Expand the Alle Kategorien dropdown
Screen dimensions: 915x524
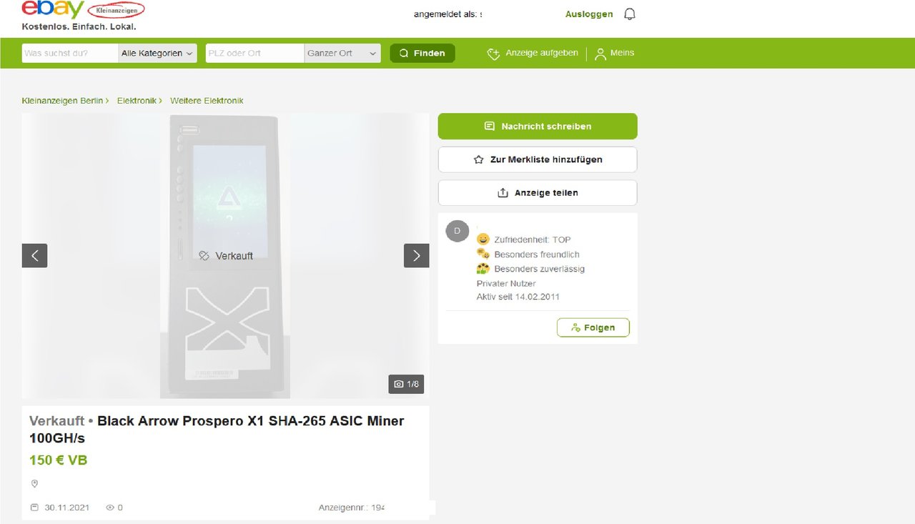[x=157, y=53]
